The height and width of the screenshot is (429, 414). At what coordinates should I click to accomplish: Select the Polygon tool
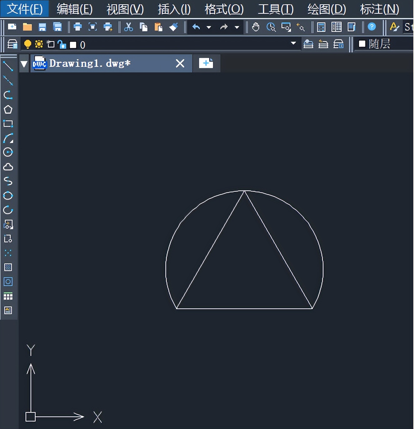pyautogui.click(x=8, y=109)
